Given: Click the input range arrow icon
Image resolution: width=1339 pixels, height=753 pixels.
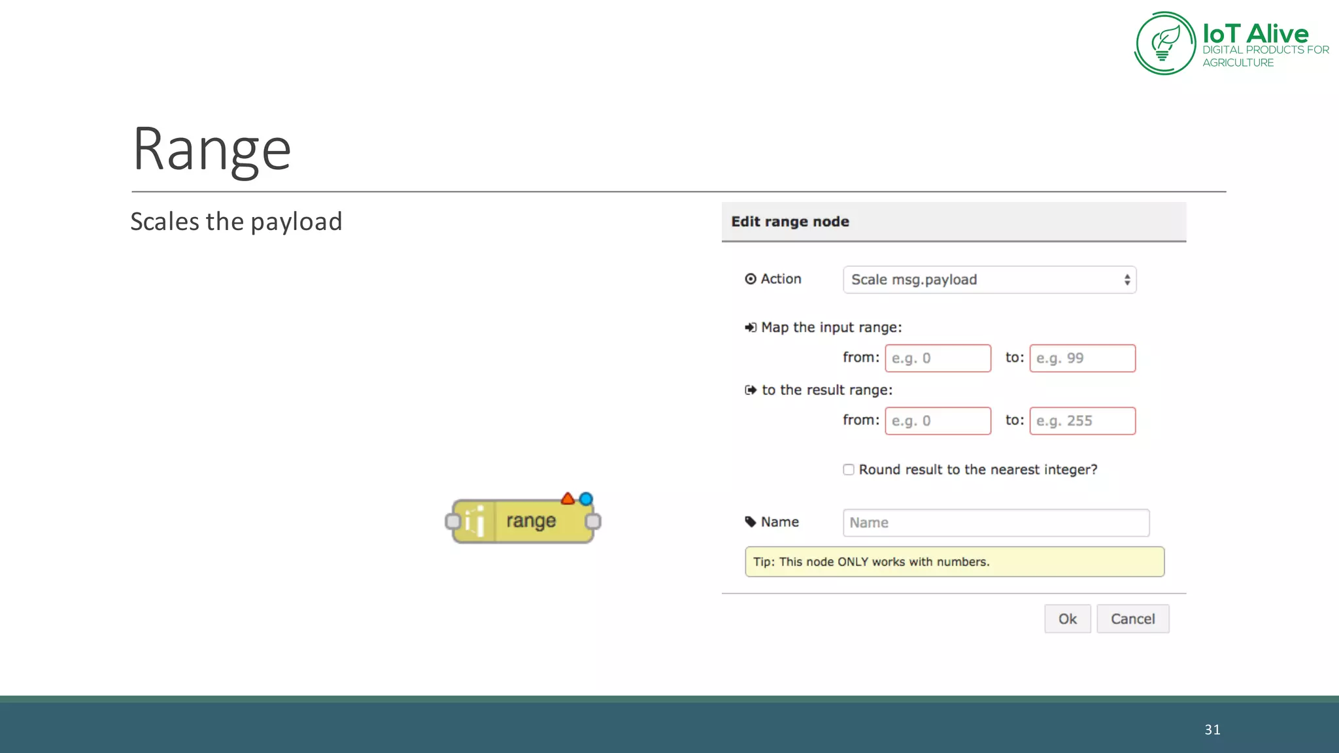Looking at the screenshot, I should (x=751, y=327).
